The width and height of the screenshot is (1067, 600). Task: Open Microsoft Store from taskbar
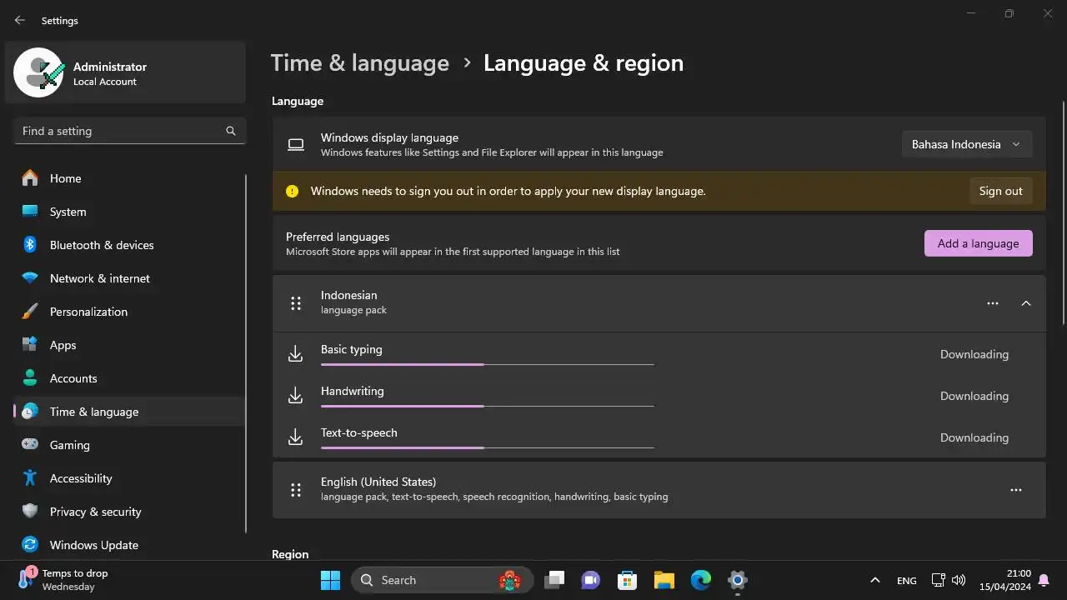point(627,580)
